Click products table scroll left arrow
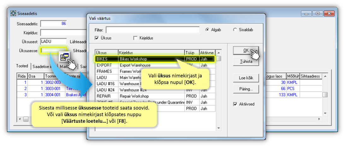Screen dimensions: 345x147 (20, 119)
